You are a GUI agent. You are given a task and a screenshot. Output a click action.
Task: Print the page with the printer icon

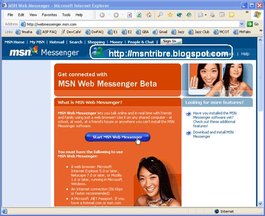point(213,15)
